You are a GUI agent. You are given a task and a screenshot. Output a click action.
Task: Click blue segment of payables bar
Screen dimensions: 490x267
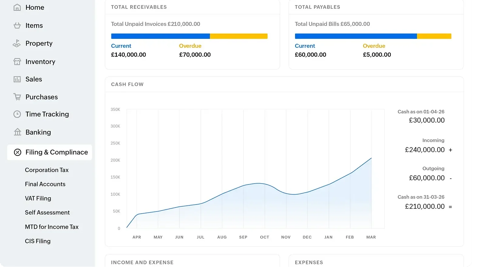pyautogui.click(x=356, y=36)
